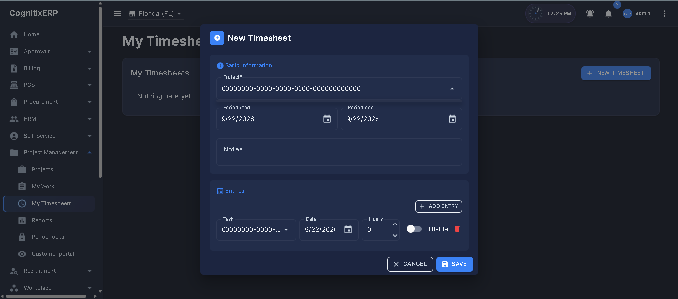Expand the Recruitment menu
678x299 pixels.
click(x=51, y=271)
